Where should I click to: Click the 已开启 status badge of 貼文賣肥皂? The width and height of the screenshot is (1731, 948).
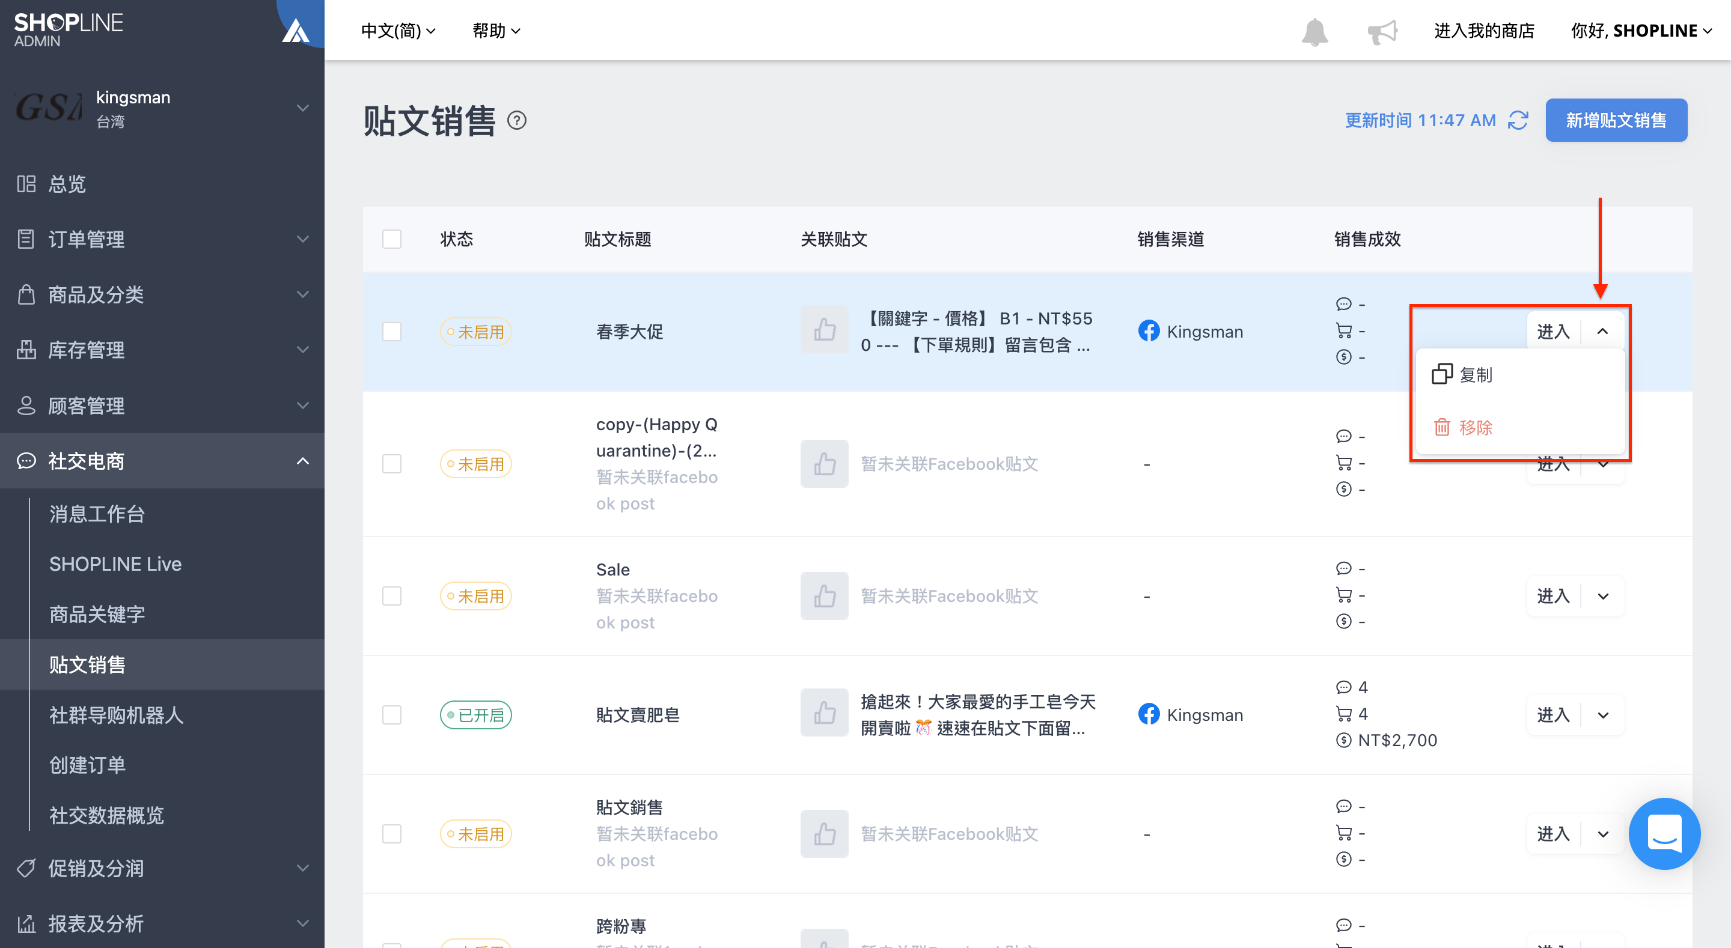click(476, 715)
